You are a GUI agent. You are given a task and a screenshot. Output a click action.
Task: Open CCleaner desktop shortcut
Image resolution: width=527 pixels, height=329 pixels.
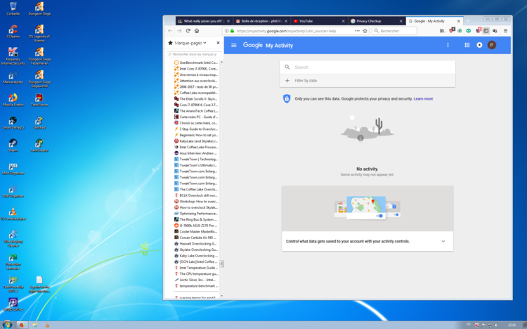[13, 32]
